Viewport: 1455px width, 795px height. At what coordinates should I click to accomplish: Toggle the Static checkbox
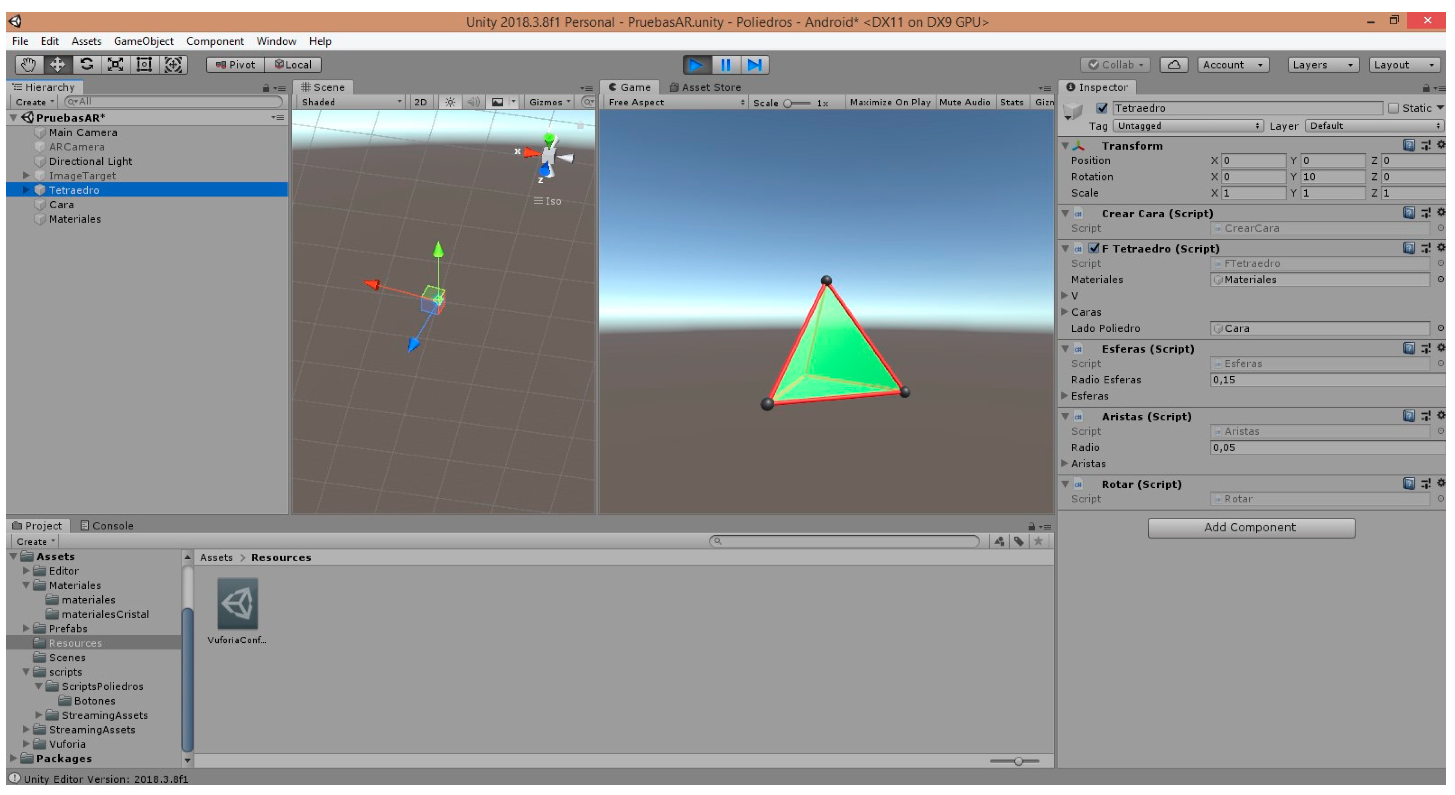click(1393, 108)
